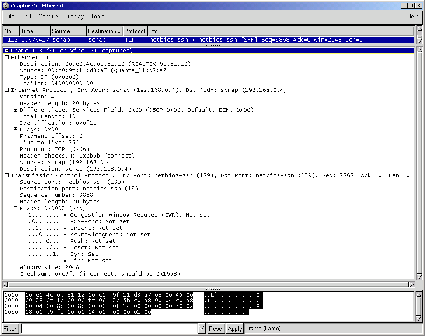Click the protocol tree scroll-down arrow

coord(419,276)
